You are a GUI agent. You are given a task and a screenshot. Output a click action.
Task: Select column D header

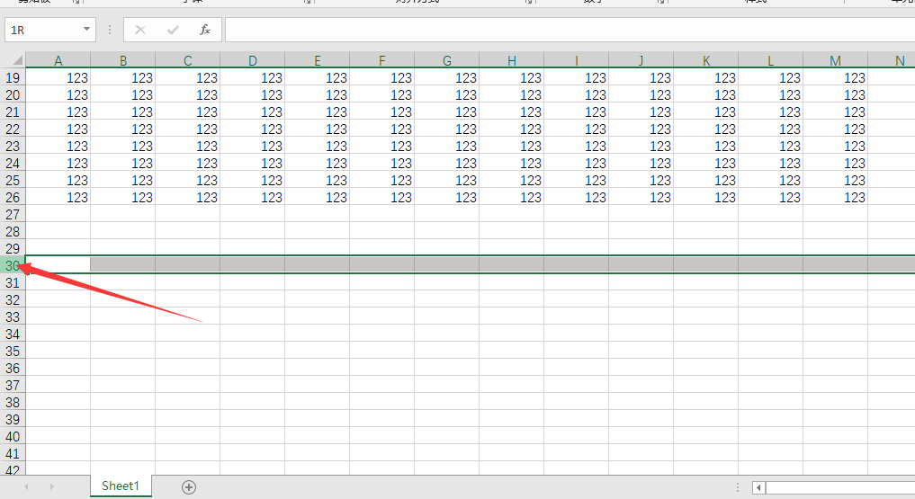pos(253,60)
